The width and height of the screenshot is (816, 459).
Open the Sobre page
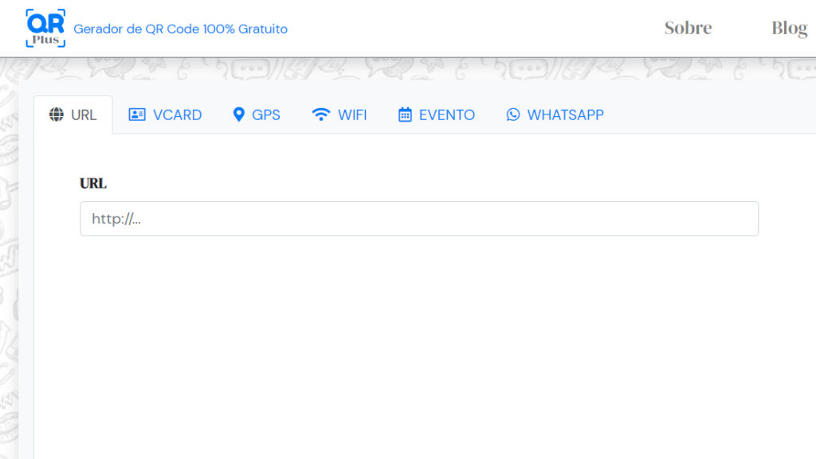click(x=688, y=27)
